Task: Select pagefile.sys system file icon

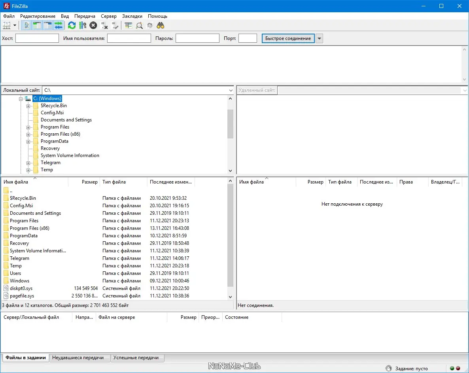Action: (x=6, y=295)
